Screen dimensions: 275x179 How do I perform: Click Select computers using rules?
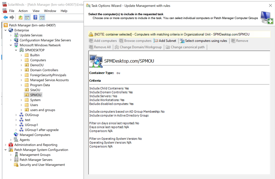click(203, 41)
